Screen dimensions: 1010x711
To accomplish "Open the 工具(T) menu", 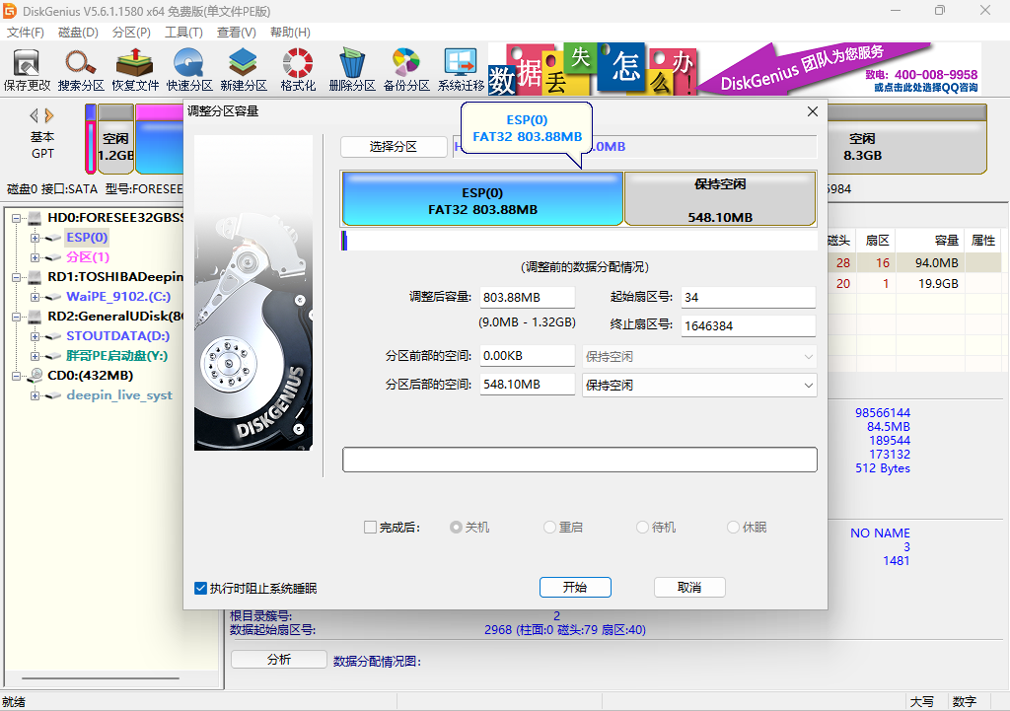I will pyautogui.click(x=183, y=33).
